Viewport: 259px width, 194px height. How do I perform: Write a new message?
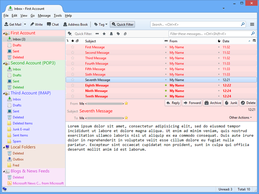[37, 24]
